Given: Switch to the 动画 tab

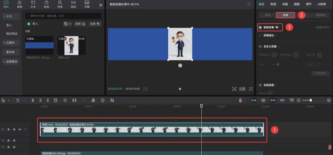Looking at the screenshot, I should pos(285,4).
